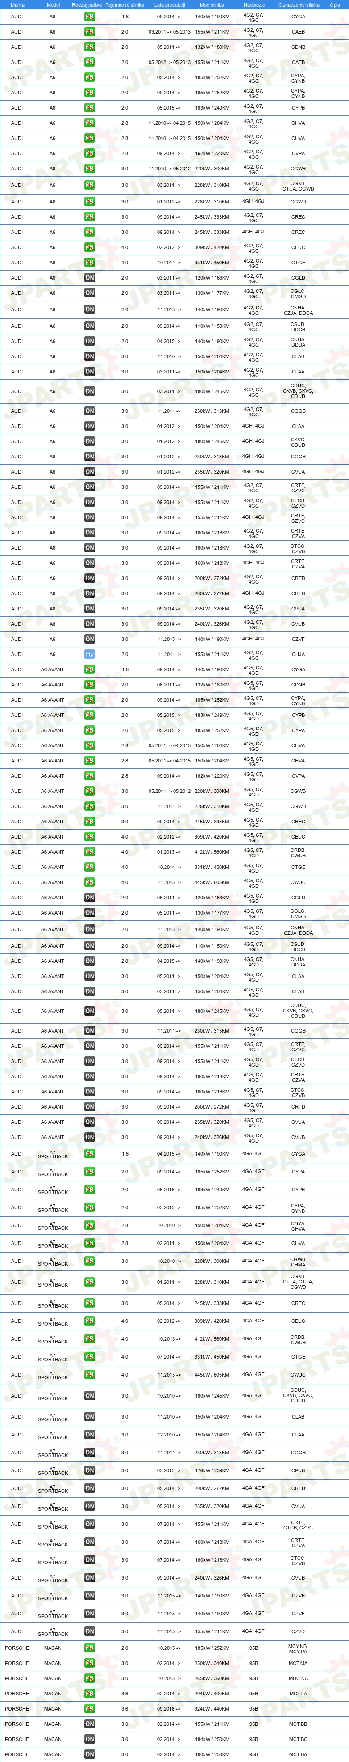349x1762 pixels.
Task: Select the '445kW / 605KM' cell in the A6 Avant row
Action: (x=212, y=882)
